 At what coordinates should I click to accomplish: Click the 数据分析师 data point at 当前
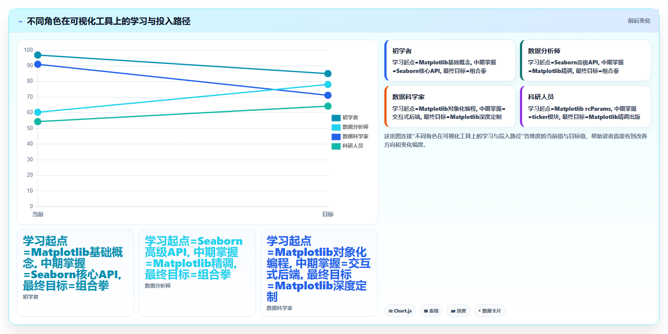tap(38, 112)
